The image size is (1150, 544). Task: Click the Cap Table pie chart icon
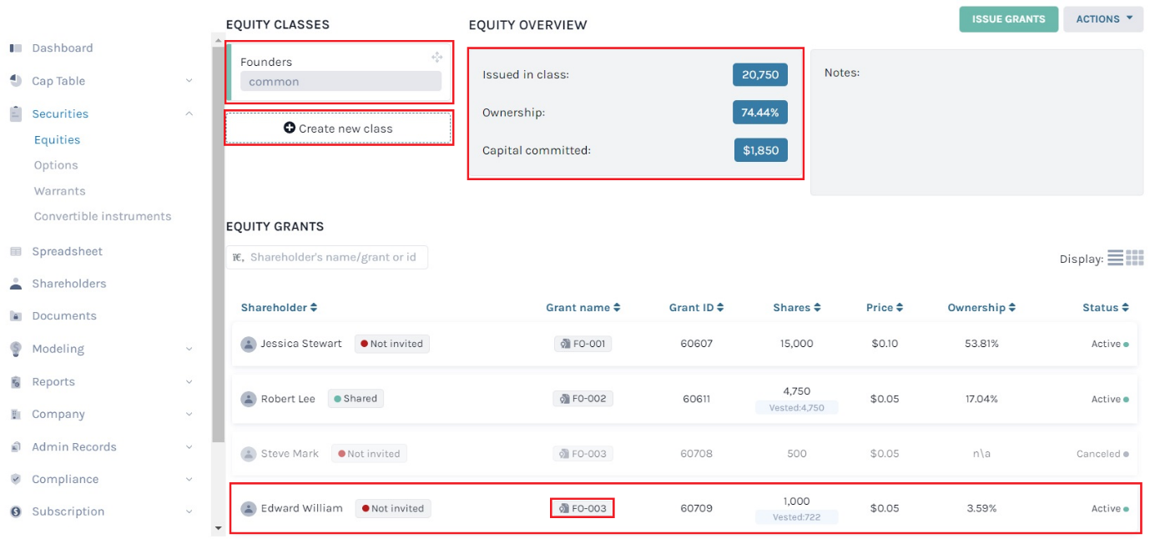(x=15, y=81)
